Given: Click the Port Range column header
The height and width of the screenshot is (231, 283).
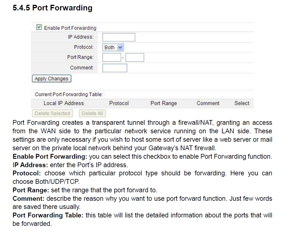Looking at the screenshot, I should coord(164,103).
